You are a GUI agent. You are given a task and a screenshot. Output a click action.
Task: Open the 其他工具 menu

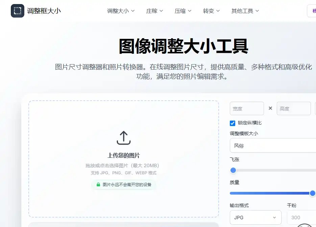pos(245,11)
